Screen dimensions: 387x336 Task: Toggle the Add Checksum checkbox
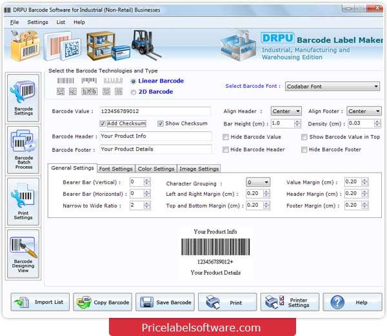103,123
